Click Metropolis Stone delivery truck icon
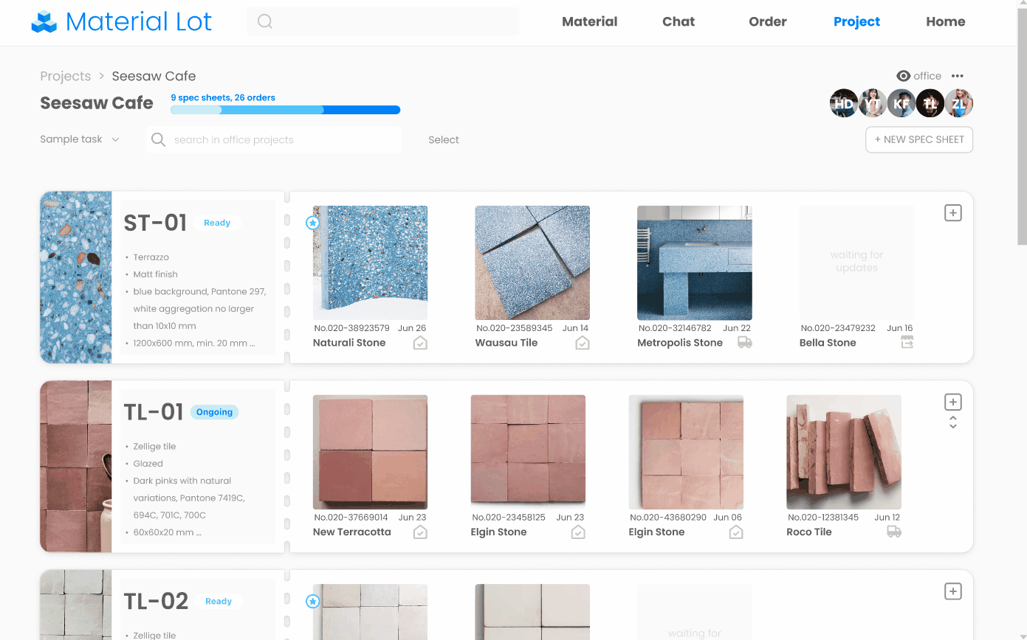1027x640 pixels. coord(745,343)
